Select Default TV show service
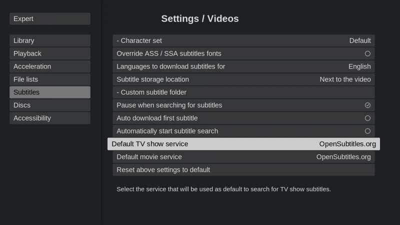 243,144
